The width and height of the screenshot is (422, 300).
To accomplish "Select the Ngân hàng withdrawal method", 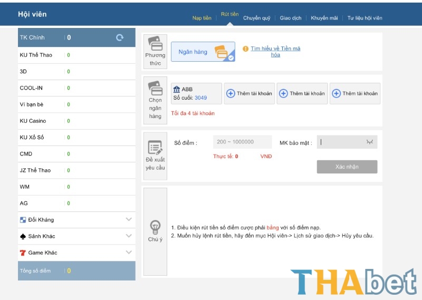I will (203, 52).
